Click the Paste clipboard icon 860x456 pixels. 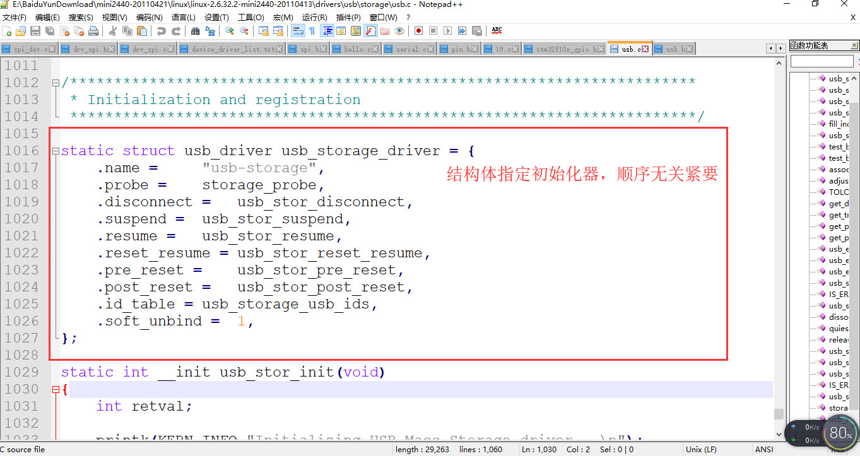141,30
